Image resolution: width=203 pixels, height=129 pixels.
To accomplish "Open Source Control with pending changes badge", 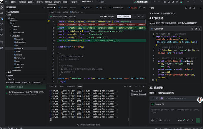I will point(2,18).
